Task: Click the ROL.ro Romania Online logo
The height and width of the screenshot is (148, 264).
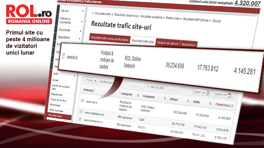Action: [29, 14]
